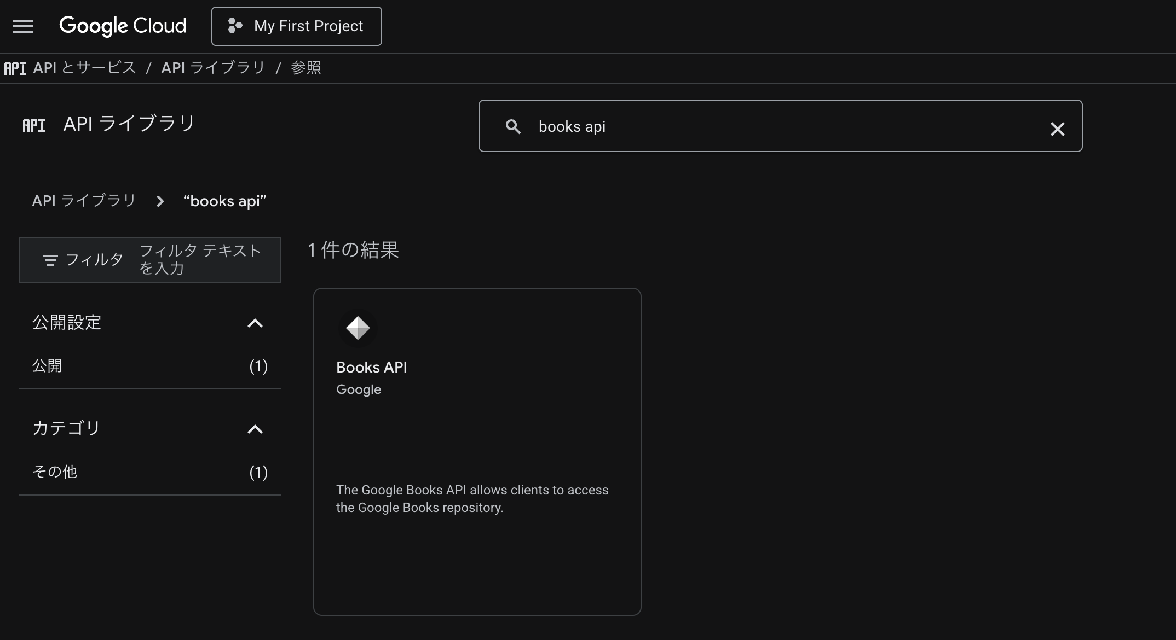Viewport: 1176px width, 640px height.
Task: Select the その他 category filter
Action: point(150,472)
